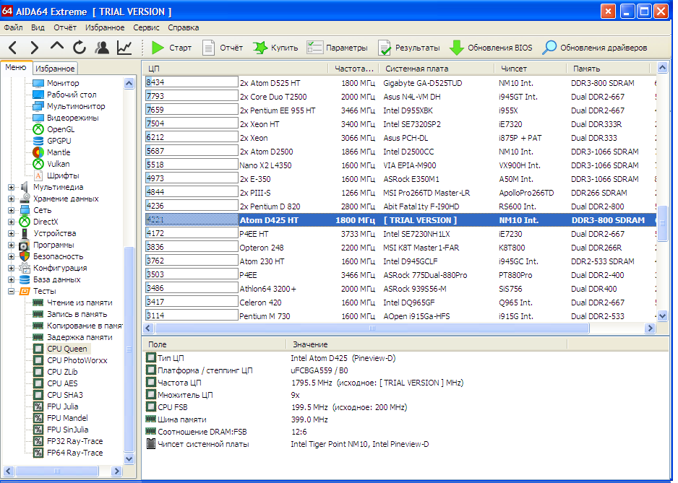Viewport: 678px width, 483px height.
Task: Open the user silhouette toolbar icon
Action: click(x=102, y=48)
